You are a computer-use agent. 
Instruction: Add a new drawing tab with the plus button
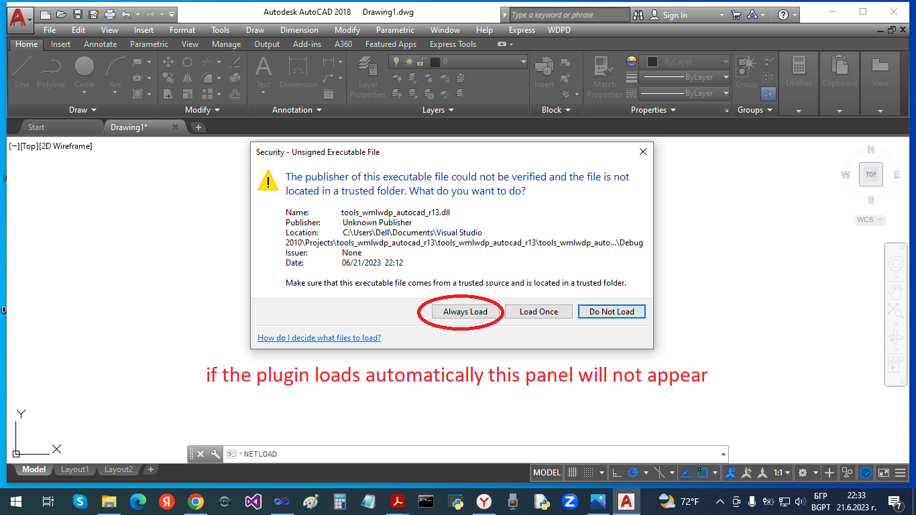coord(198,127)
